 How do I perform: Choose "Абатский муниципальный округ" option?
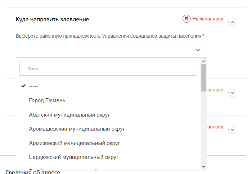pos(69,115)
